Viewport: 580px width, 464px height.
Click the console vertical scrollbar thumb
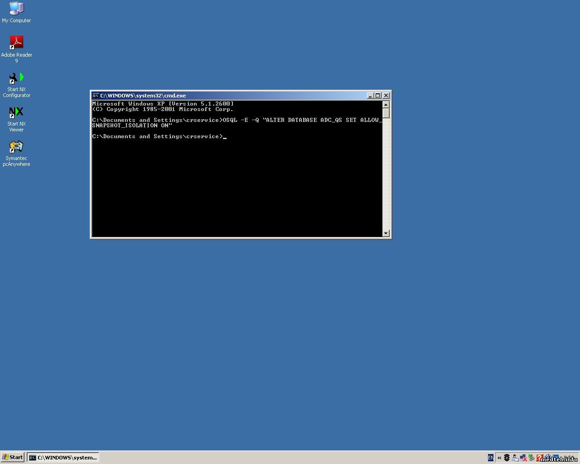386,113
